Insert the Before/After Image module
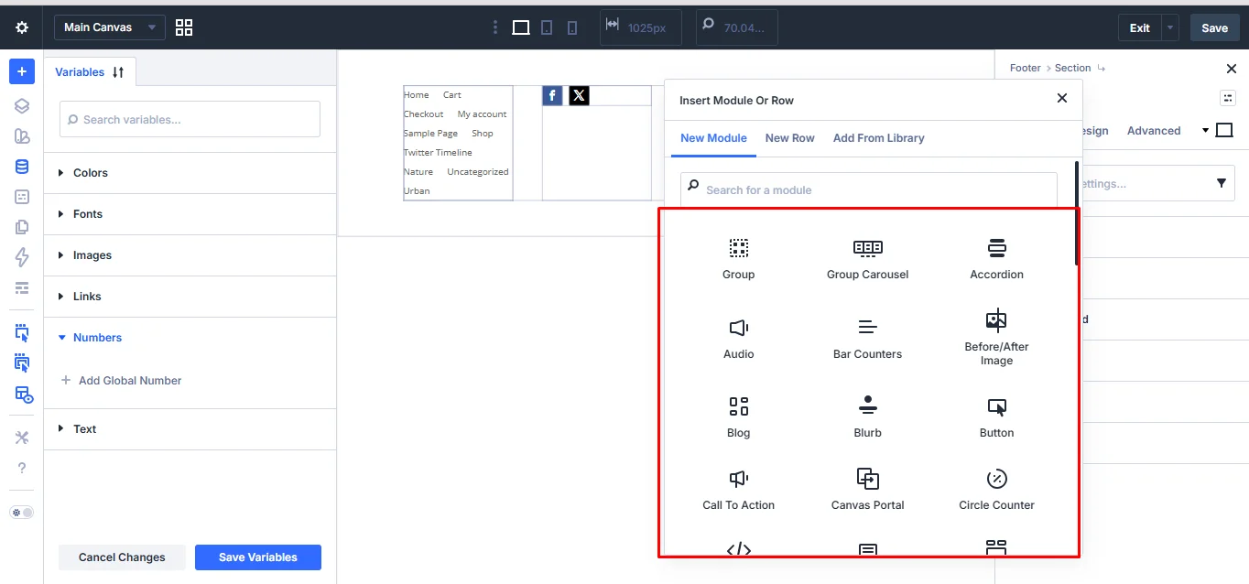 click(x=997, y=338)
